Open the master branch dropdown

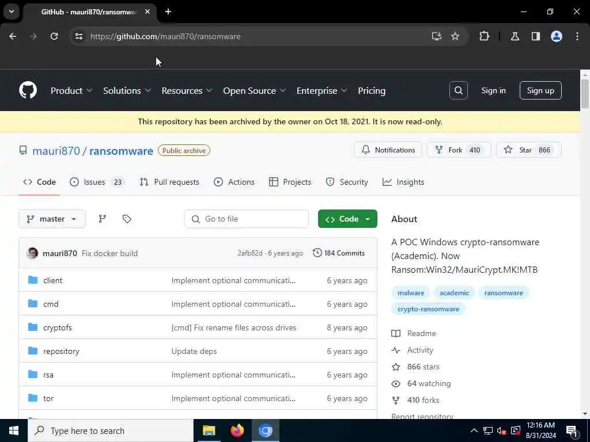[52, 219]
